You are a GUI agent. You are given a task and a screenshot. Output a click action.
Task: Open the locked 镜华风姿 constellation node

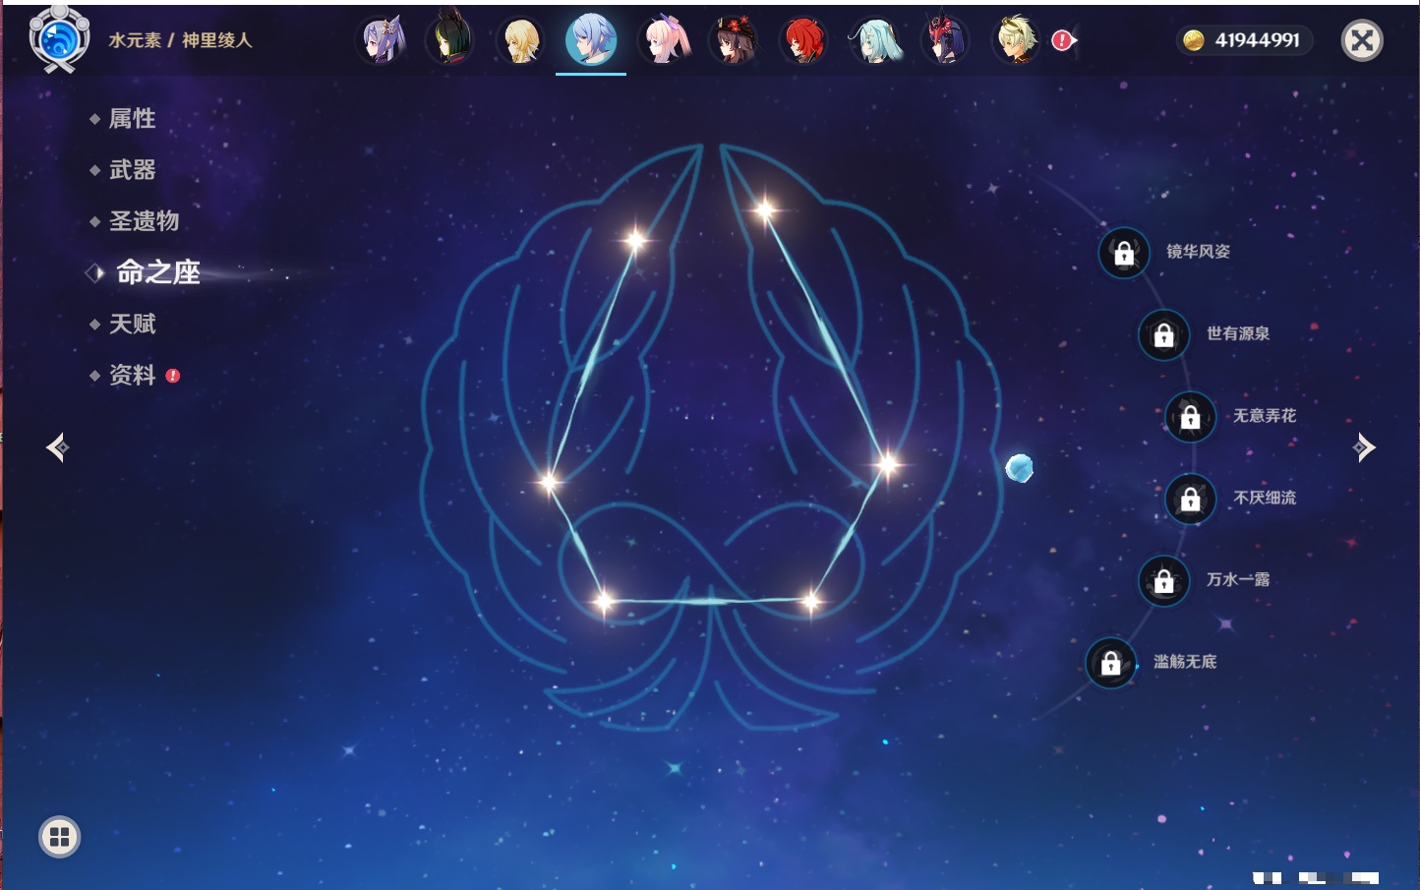click(x=1124, y=253)
